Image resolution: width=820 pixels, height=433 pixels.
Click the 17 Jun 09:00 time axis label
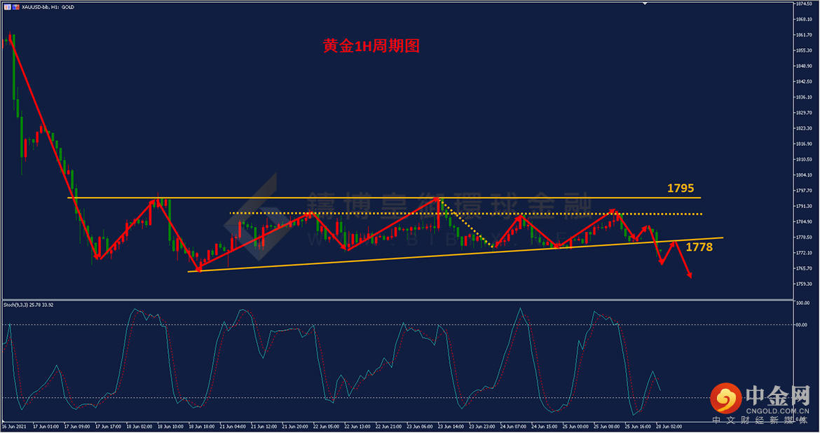(x=77, y=427)
